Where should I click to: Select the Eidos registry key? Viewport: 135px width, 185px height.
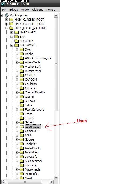point(28,105)
